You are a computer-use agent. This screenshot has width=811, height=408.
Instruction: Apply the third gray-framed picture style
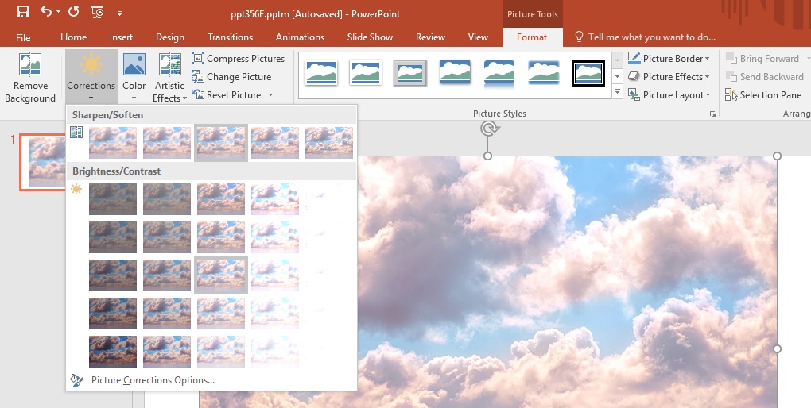[410, 73]
